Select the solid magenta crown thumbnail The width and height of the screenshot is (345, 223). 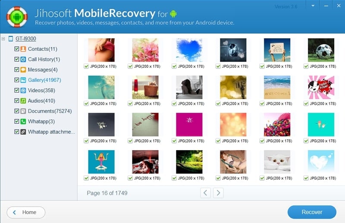click(x=189, y=124)
